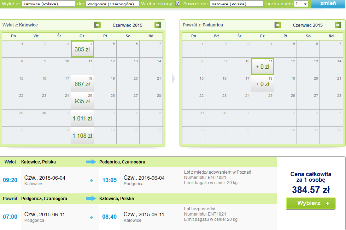Click total price 384.57 zł
Image resolution: width=346 pixels, height=230 pixels.
(311, 190)
